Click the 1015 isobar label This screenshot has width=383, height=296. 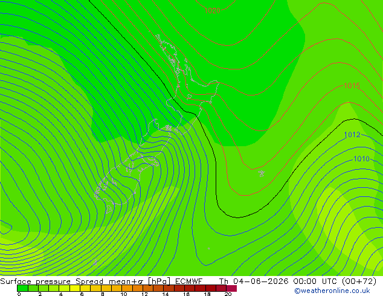pos(352,86)
